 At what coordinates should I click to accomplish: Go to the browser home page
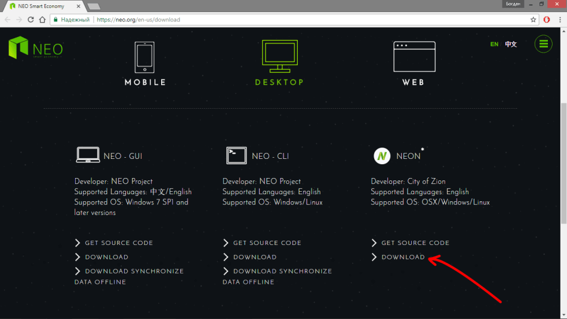42,20
